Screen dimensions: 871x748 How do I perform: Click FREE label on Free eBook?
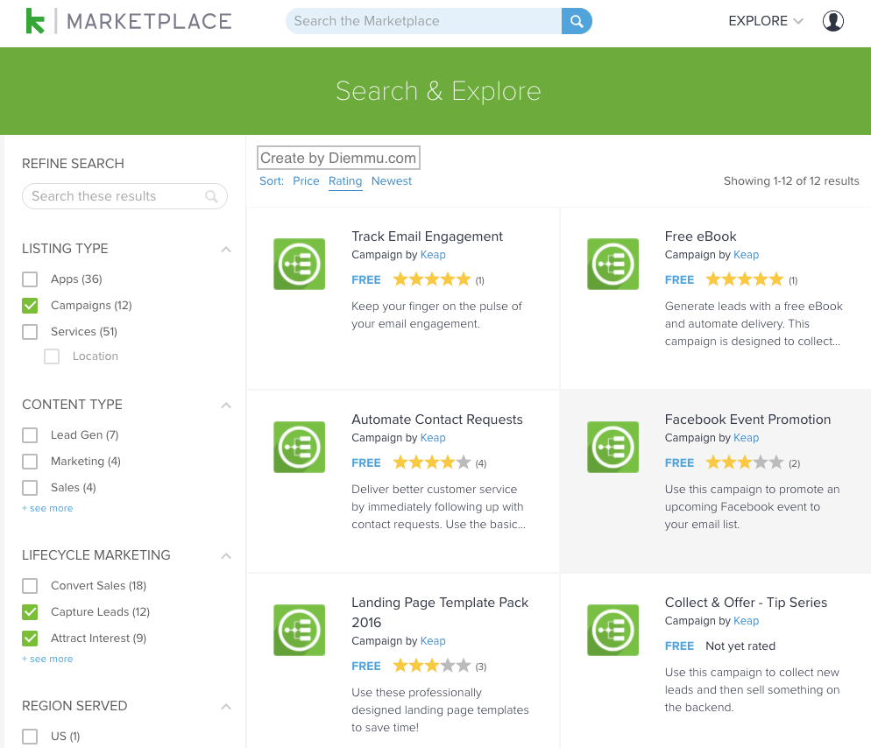click(679, 280)
